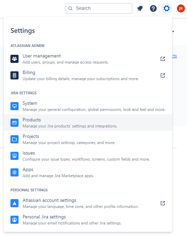
Task: Open external link icon for Atlassian account
Action: click(163, 203)
